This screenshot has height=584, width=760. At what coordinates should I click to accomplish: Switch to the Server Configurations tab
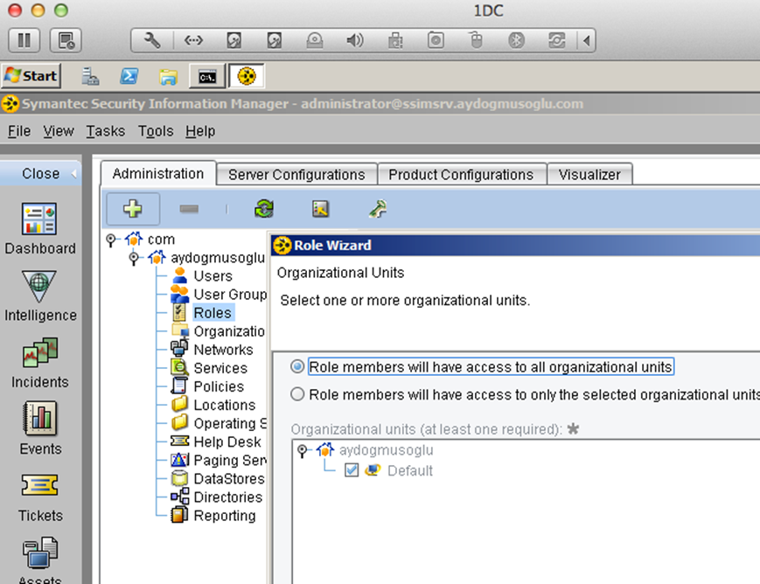(x=296, y=175)
